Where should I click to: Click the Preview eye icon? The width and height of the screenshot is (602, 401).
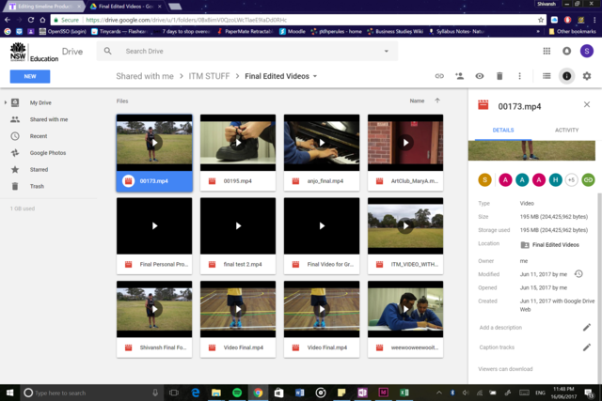[x=480, y=76]
